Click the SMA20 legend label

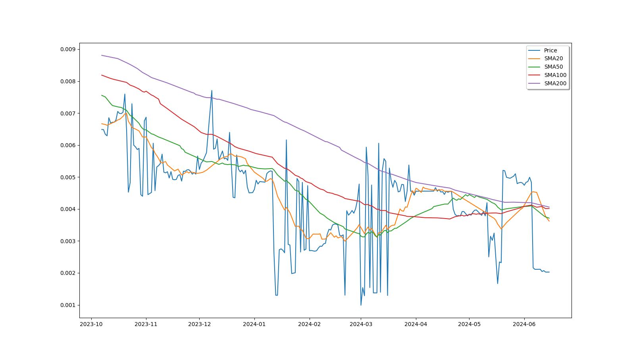(553, 59)
